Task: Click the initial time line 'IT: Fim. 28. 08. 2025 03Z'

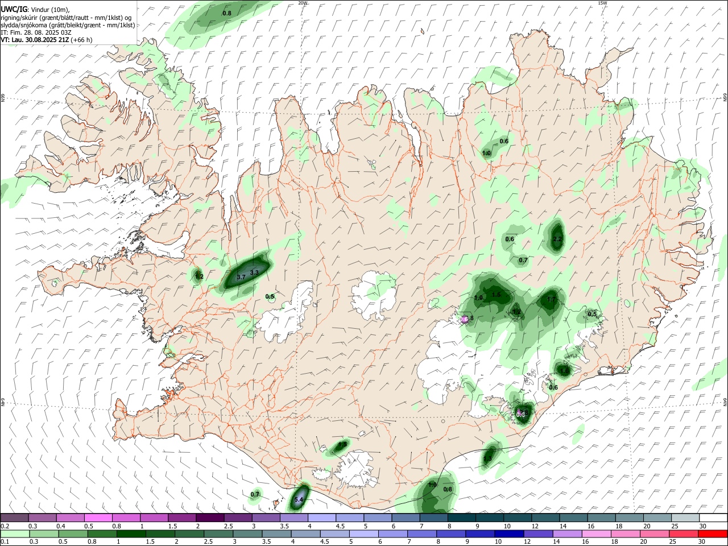Action: point(36,32)
